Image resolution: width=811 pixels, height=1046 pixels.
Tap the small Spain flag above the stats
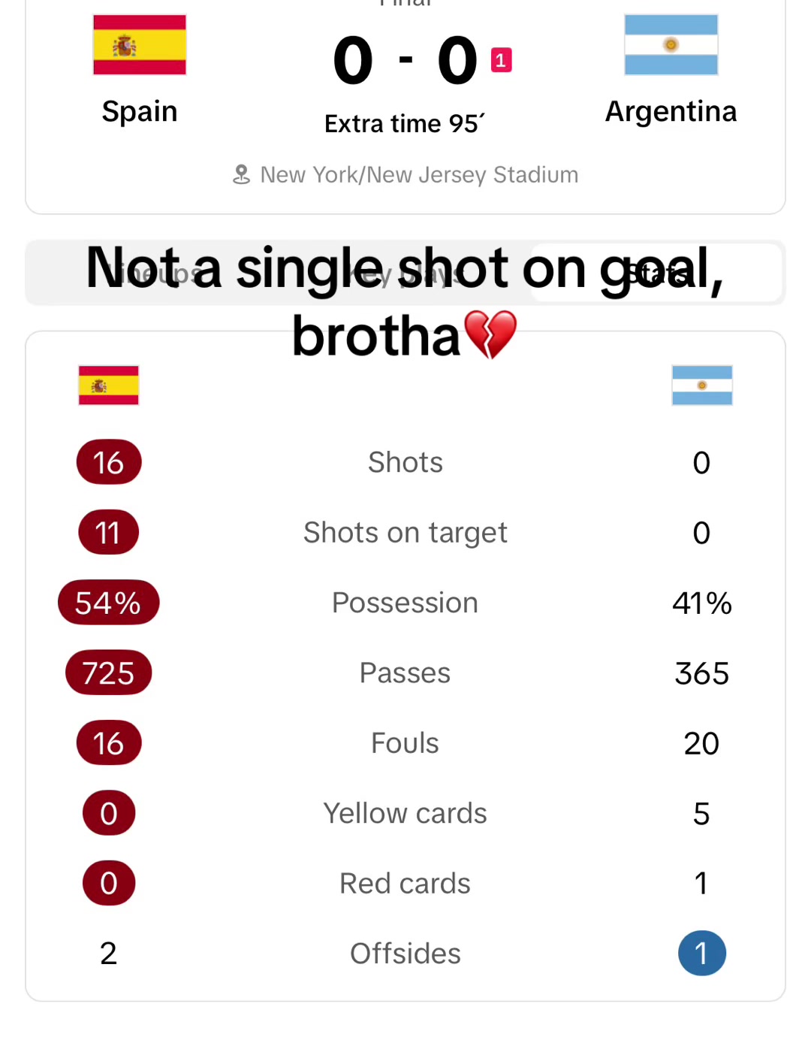click(x=109, y=385)
